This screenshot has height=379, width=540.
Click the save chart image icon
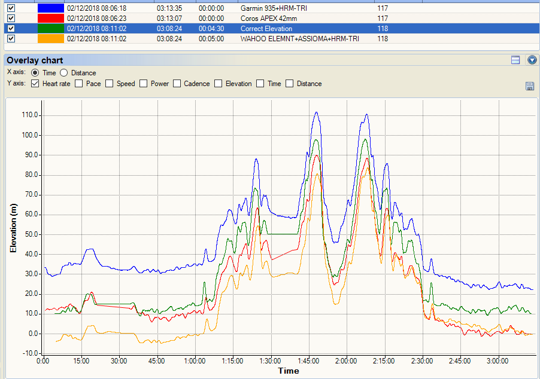pyautogui.click(x=529, y=87)
